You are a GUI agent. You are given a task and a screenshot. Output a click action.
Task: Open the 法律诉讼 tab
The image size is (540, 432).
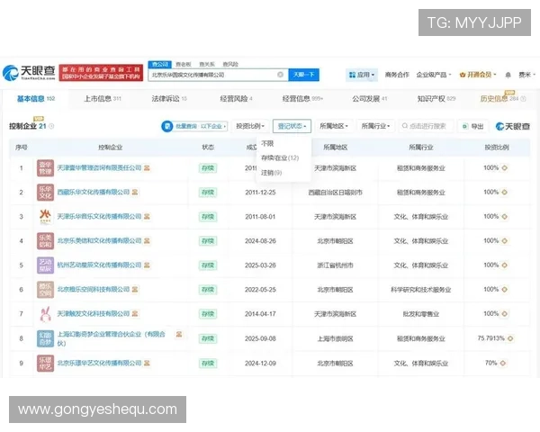pos(169,99)
